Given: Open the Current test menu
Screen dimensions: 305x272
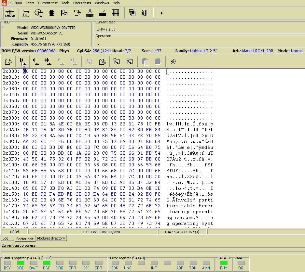Looking at the screenshot, I should [x=48, y=3].
